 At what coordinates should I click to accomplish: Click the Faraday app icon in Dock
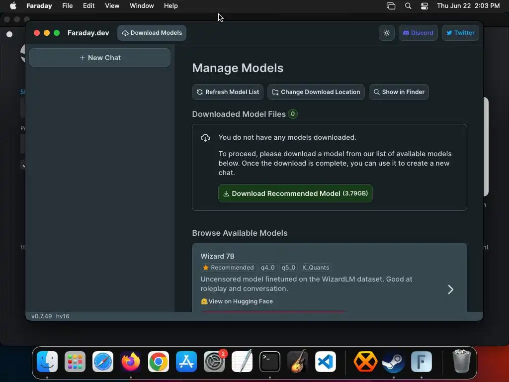point(422,362)
